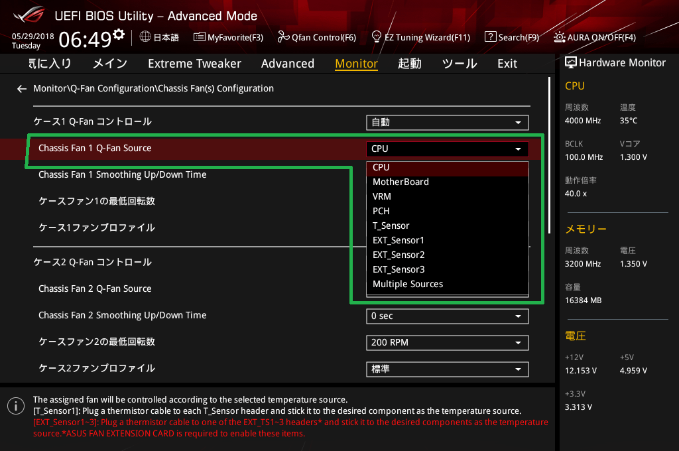Screen dimensions: 679x451
Task: Click Chassis Fan 1 Q-Fan Source label
Action: coord(95,148)
